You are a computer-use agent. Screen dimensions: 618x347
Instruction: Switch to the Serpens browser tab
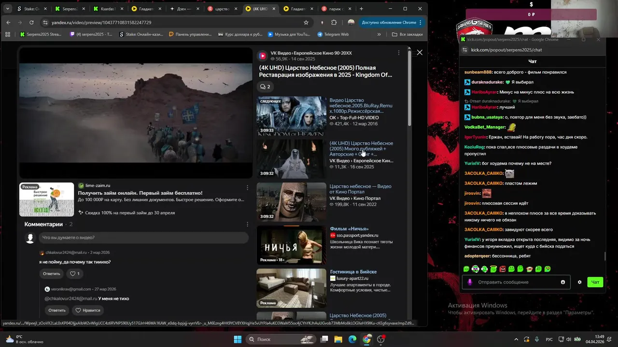(x=70, y=9)
